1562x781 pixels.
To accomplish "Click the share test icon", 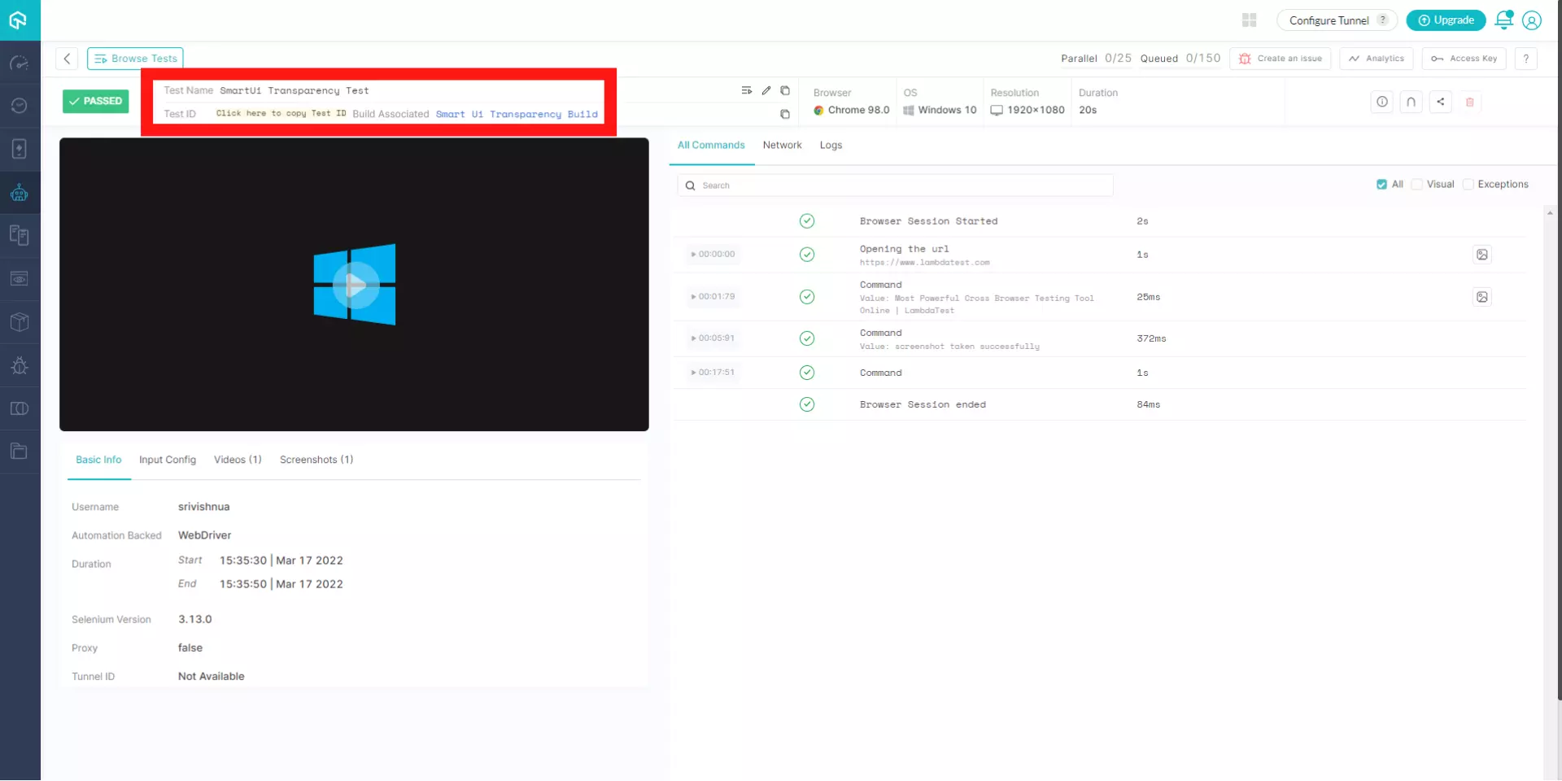I will pyautogui.click(x=1440, y=103).
